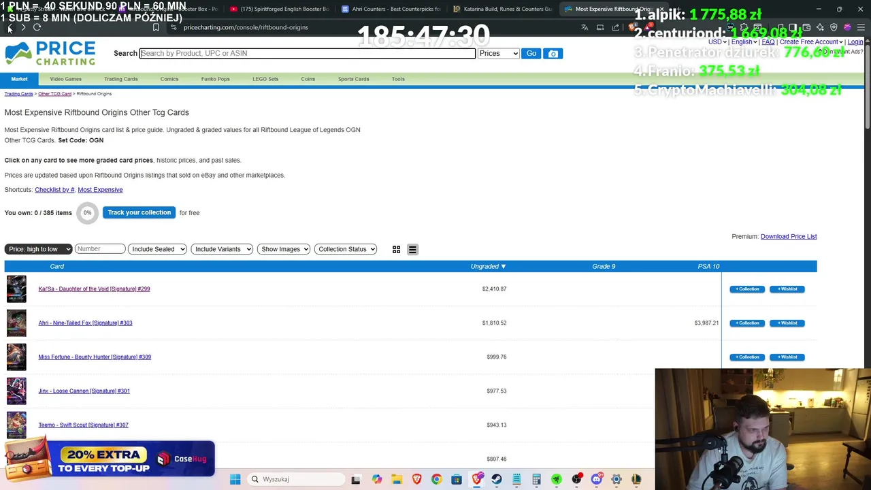Open the Tools menu

pos(398,79)
